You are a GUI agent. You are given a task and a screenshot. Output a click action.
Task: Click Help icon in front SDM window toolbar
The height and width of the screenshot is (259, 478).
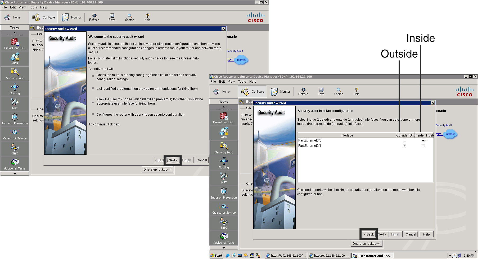click(357, 92)
